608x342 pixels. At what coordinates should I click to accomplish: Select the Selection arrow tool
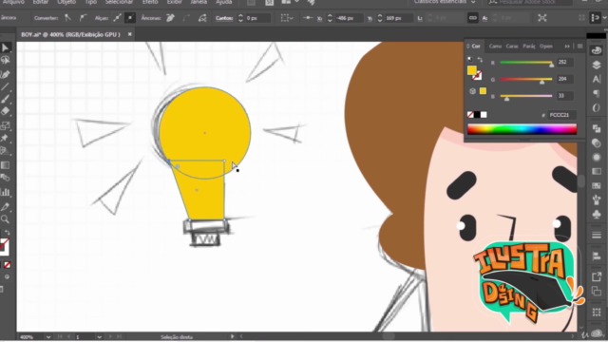pyautogui.click(x=5, y=47)
